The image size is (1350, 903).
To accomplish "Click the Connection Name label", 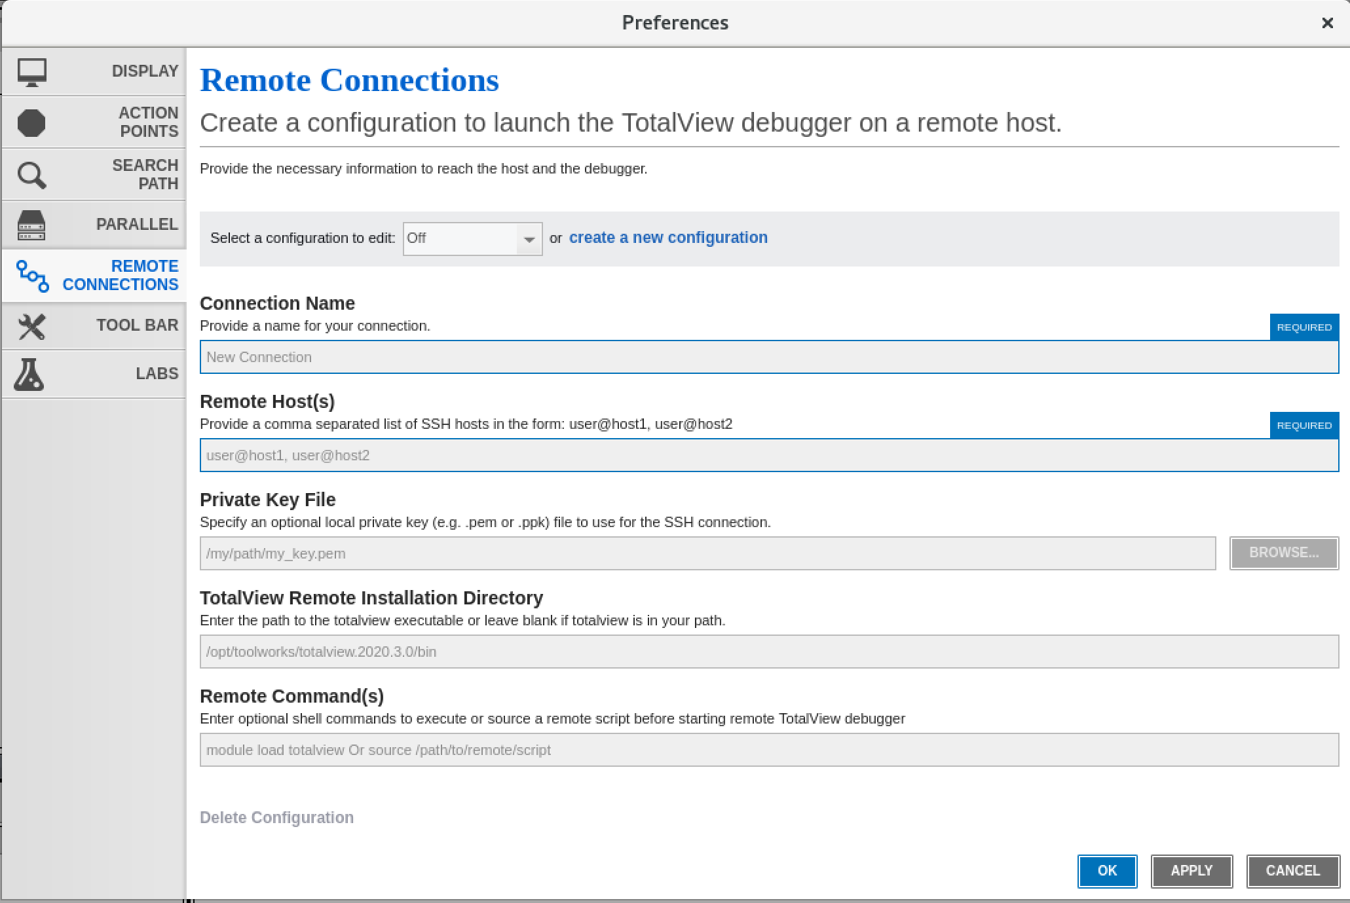I will click(277, 303).
